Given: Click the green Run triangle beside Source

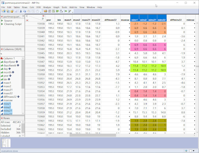Looking at the screenshot, I should point(2,21).
